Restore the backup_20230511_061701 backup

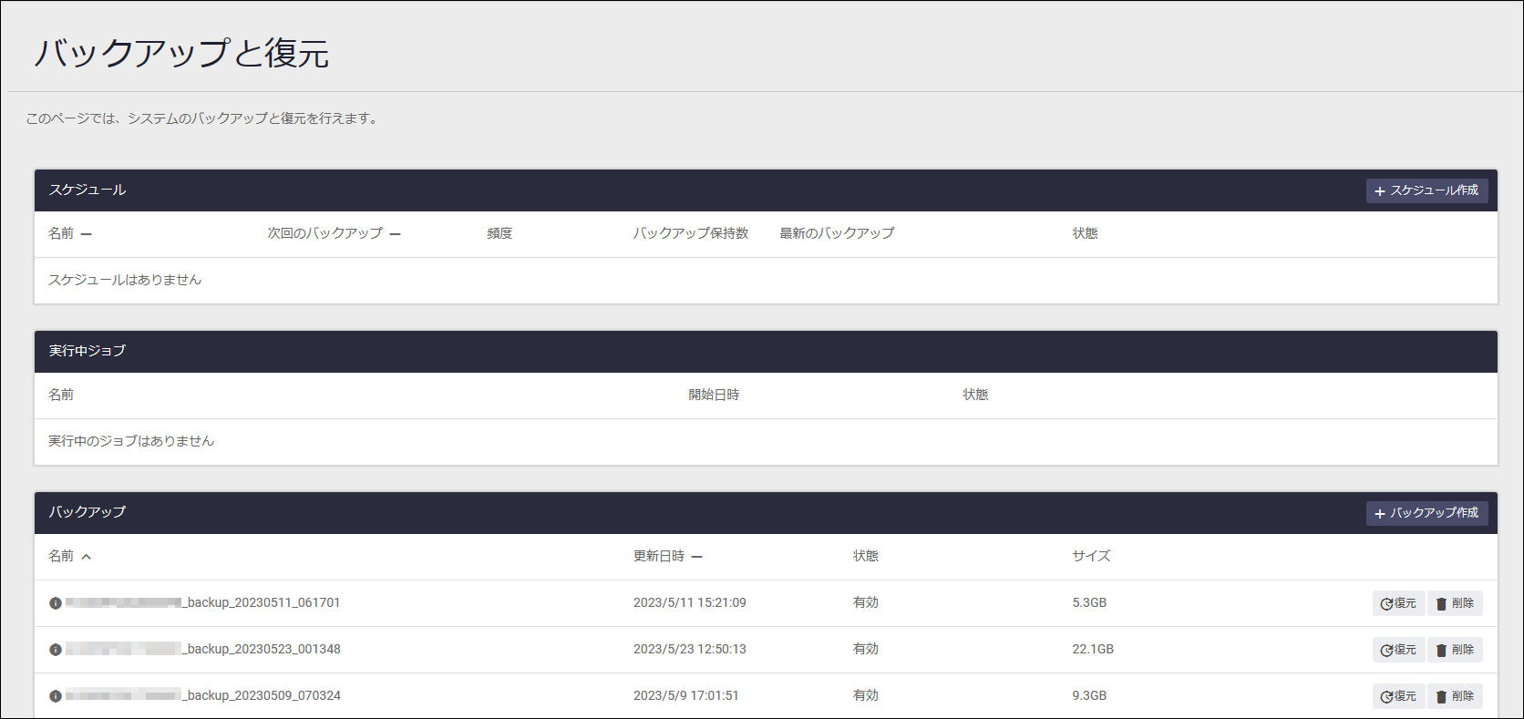[x=1398, y=603]
